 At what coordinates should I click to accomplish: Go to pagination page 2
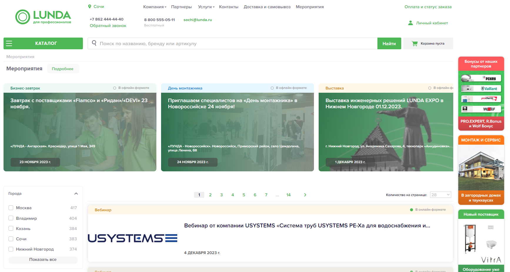coord(210,195)
